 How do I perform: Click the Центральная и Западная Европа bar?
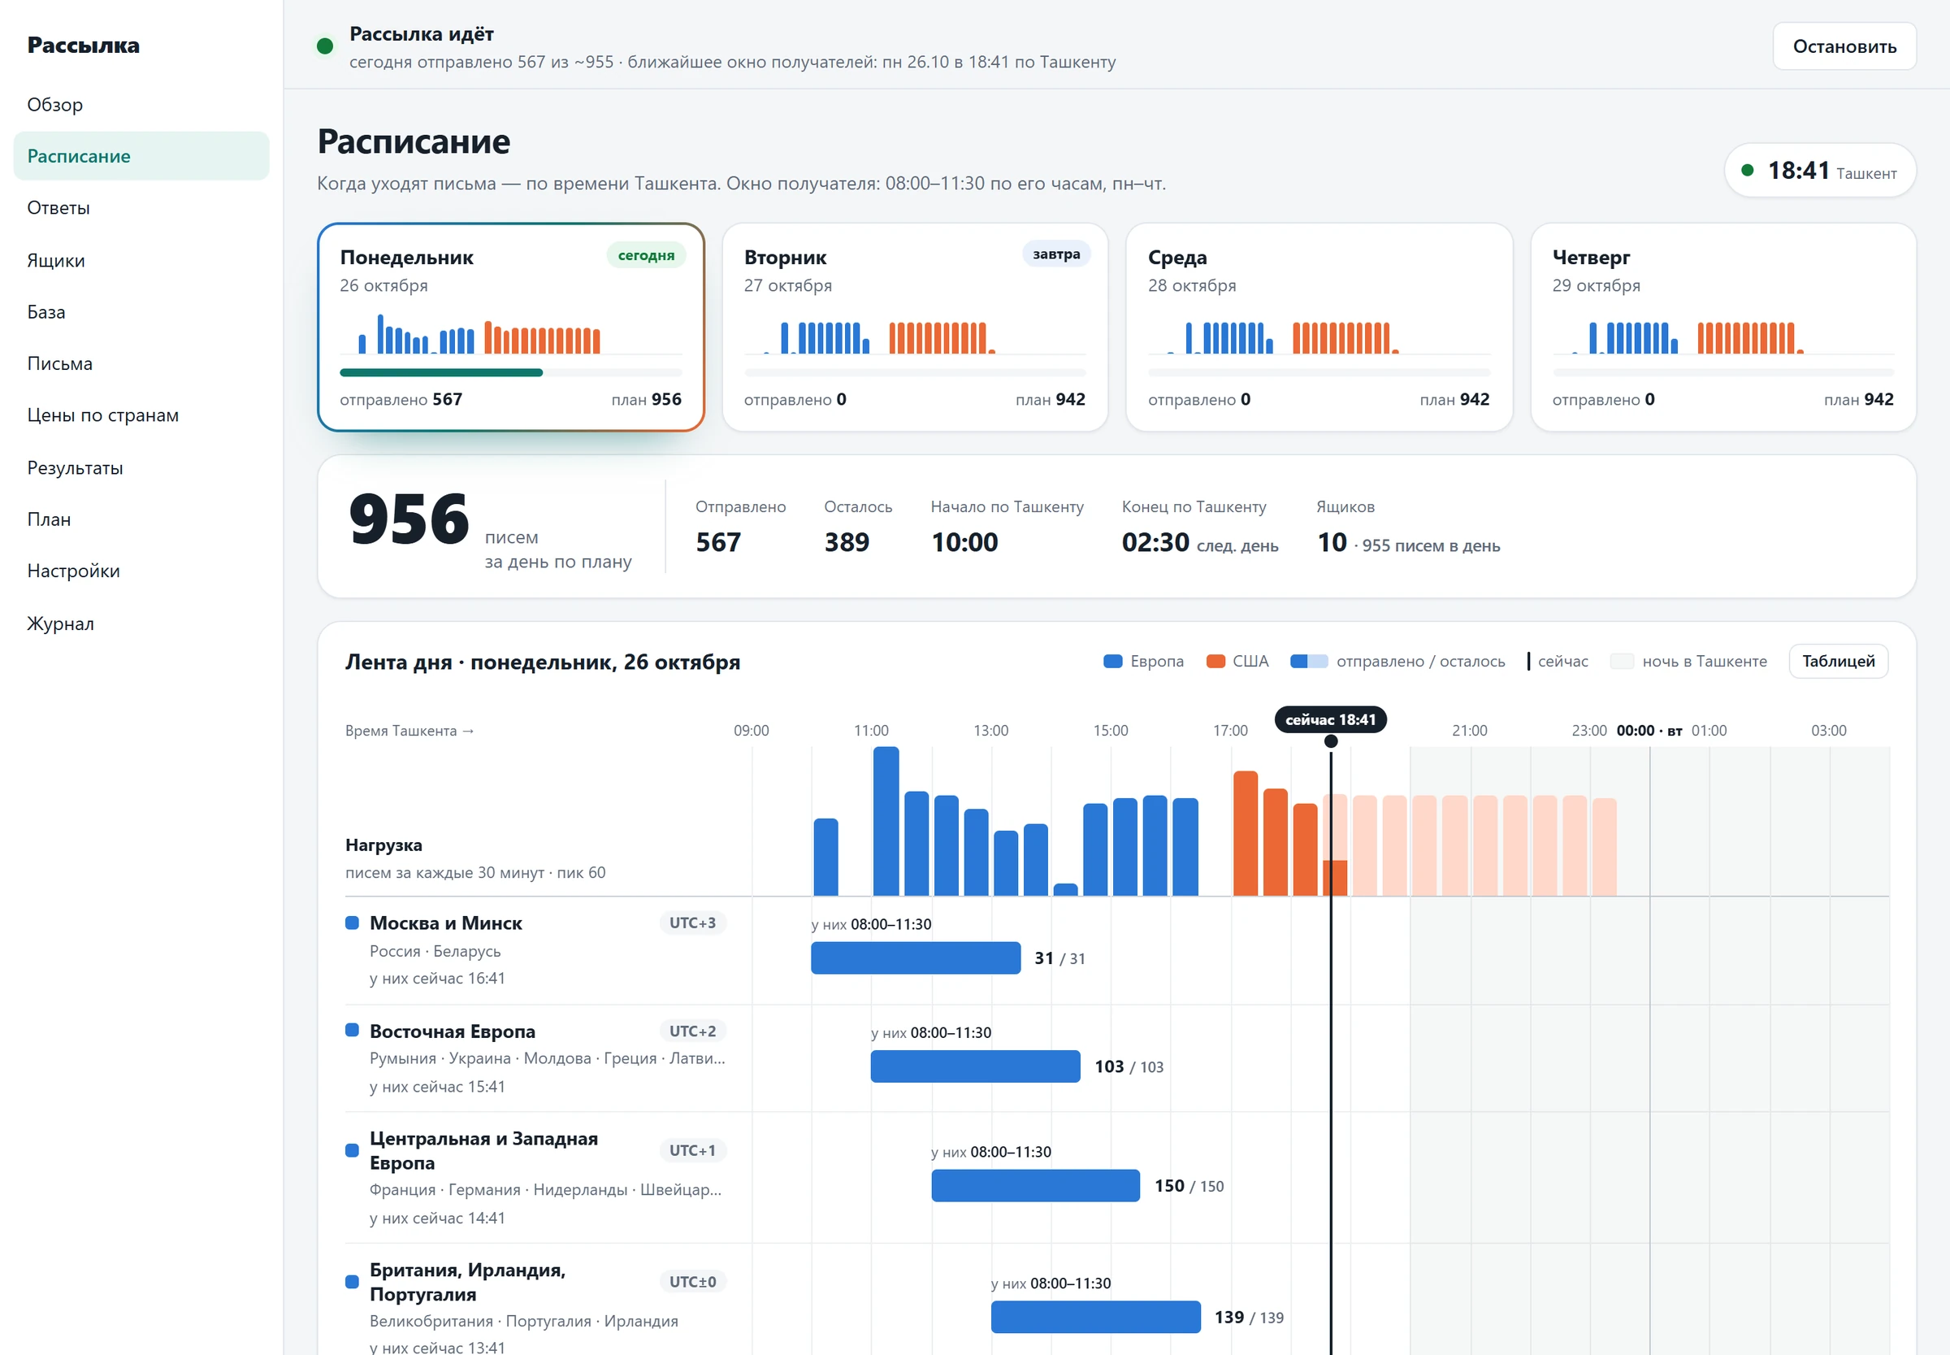click(1035, 1186)
